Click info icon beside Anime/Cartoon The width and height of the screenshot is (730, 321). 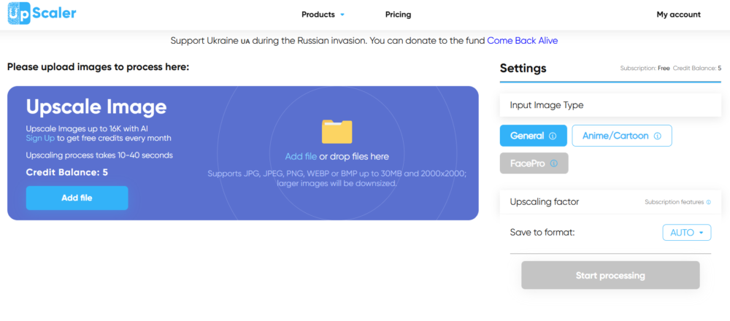coord(658,136)
